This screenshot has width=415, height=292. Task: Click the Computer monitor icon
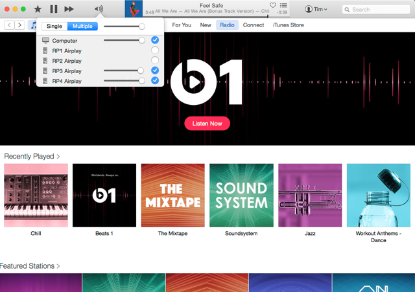coord(45,40)
